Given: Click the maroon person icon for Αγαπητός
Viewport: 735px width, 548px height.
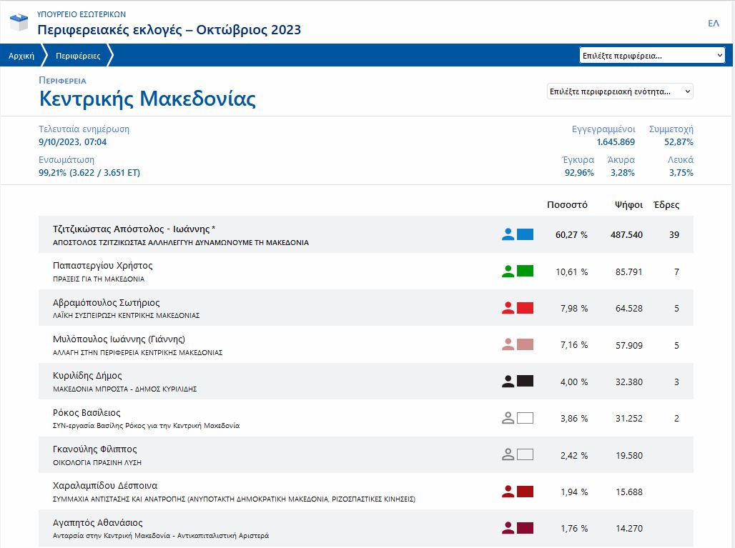Looking at the screenshot, I should [x=508, y=529].
